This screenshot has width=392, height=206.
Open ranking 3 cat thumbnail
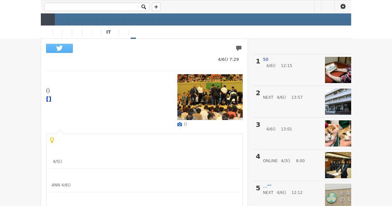pyautogui.click(x=338, y=133)
